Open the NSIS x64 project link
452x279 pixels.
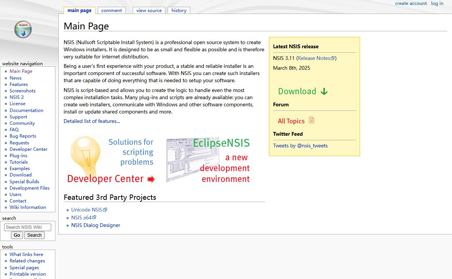[x=84, y=218]
